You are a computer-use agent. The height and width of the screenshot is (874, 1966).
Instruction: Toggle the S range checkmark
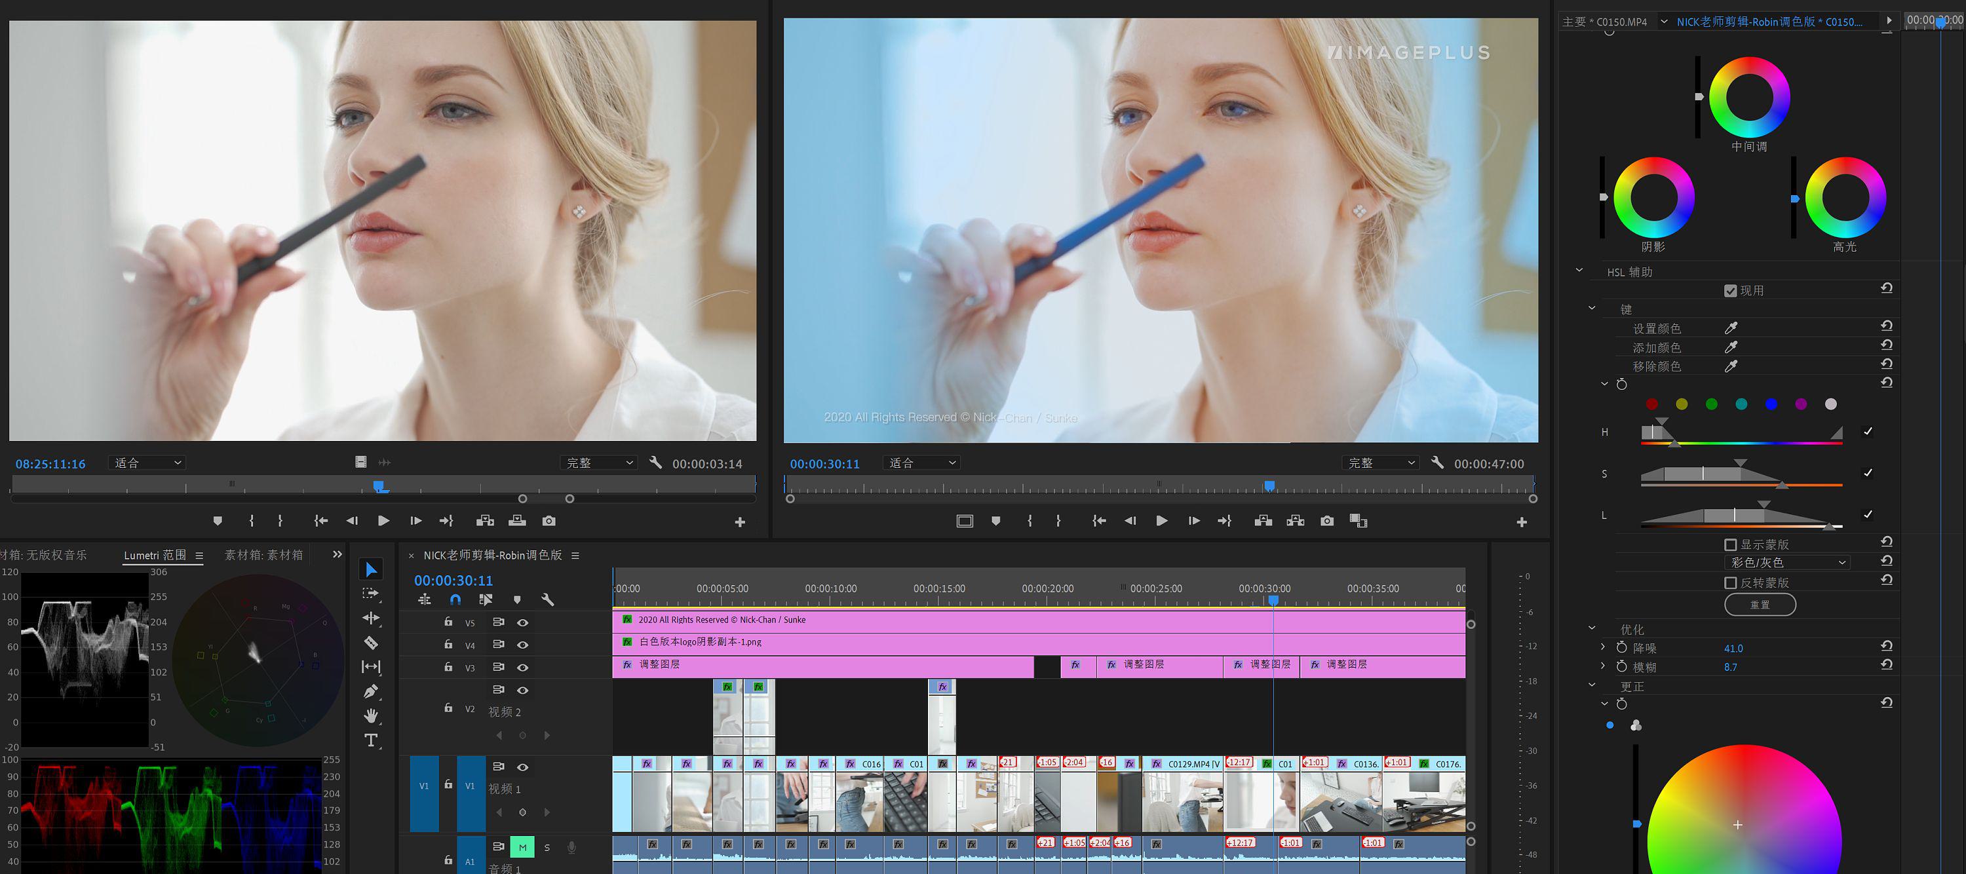1868,472
